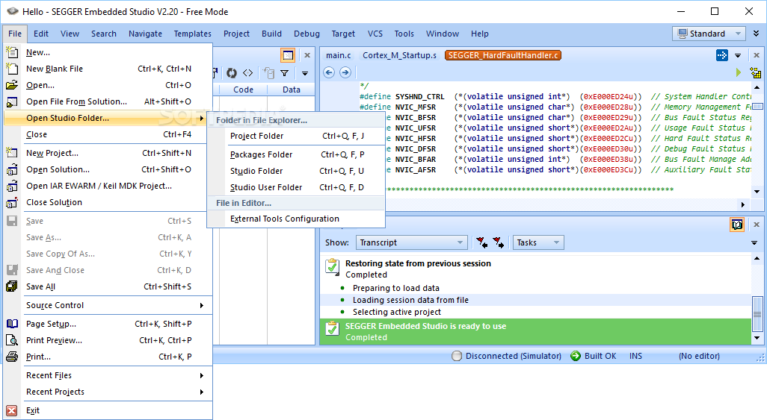Screen dimensions: 767x420
Task: Click the red Exit icon
Action: click(x=12, y=411)
